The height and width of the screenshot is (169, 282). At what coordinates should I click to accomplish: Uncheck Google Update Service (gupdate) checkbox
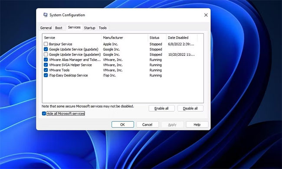point(46,49)
